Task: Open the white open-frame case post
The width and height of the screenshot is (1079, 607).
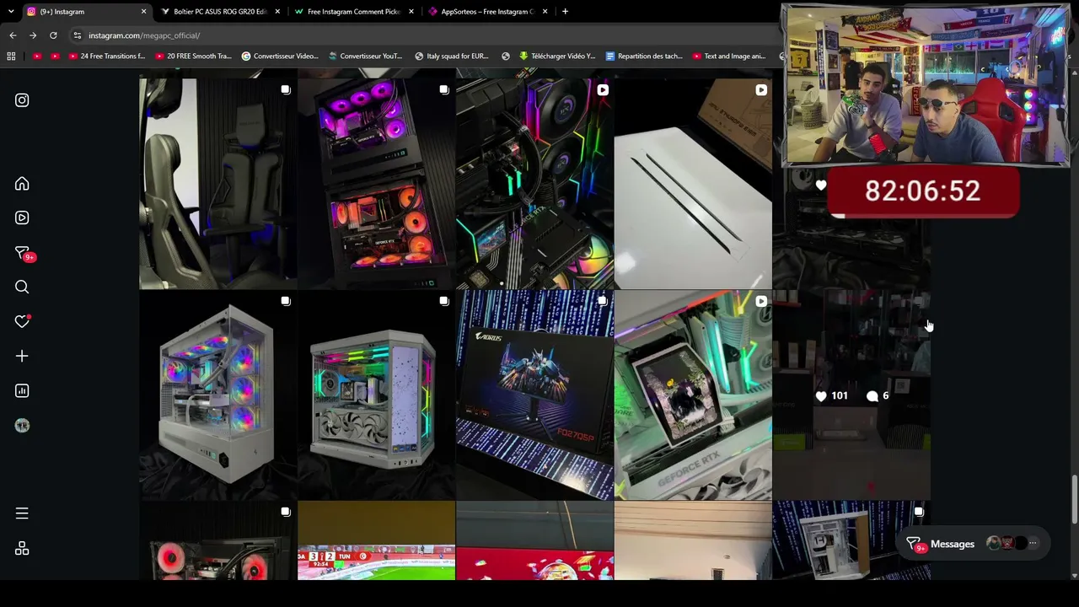Action: [851, 540]
